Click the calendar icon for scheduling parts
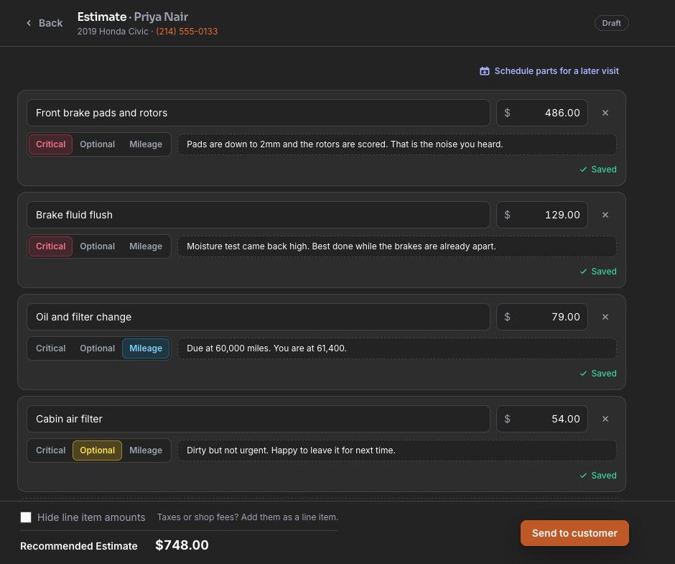This screenshot has height=564, width=675. pyautogui.click(x=484, y=71)
